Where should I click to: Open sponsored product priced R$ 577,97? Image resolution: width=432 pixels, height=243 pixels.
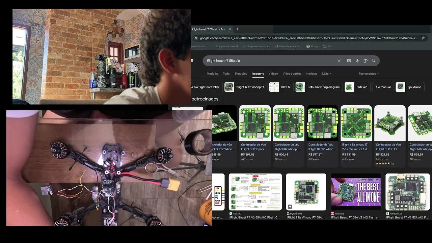coord(322,136)
